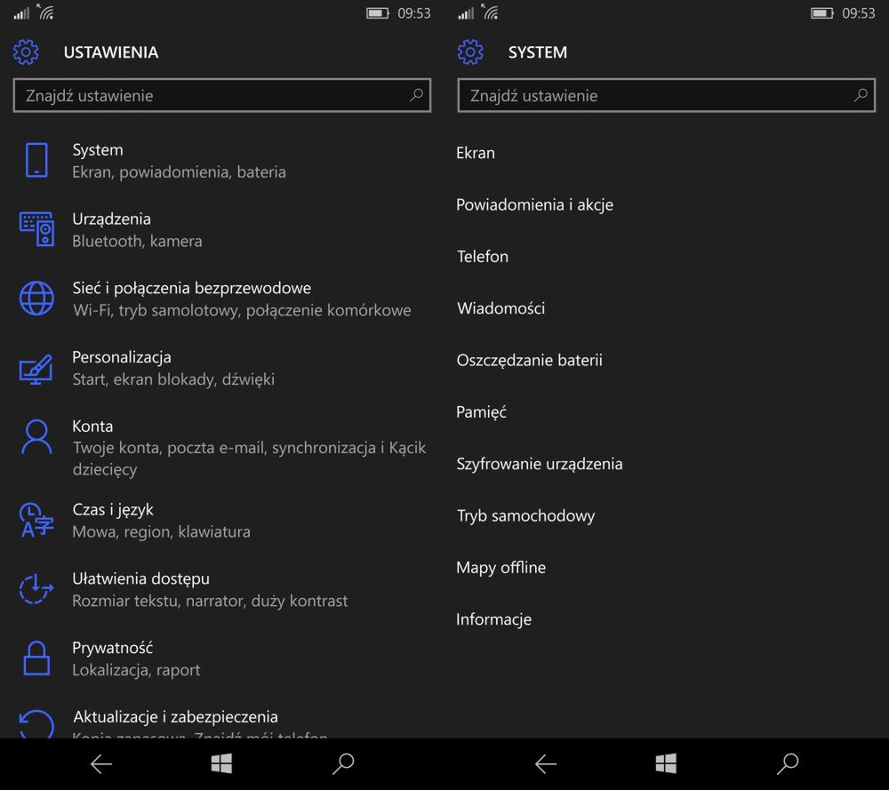This screenshot has width=889, height=790.
Task: Click 'Rozmiar tekstu, narrator, duży kontrast' subtitle
Action: pos(210,601)
